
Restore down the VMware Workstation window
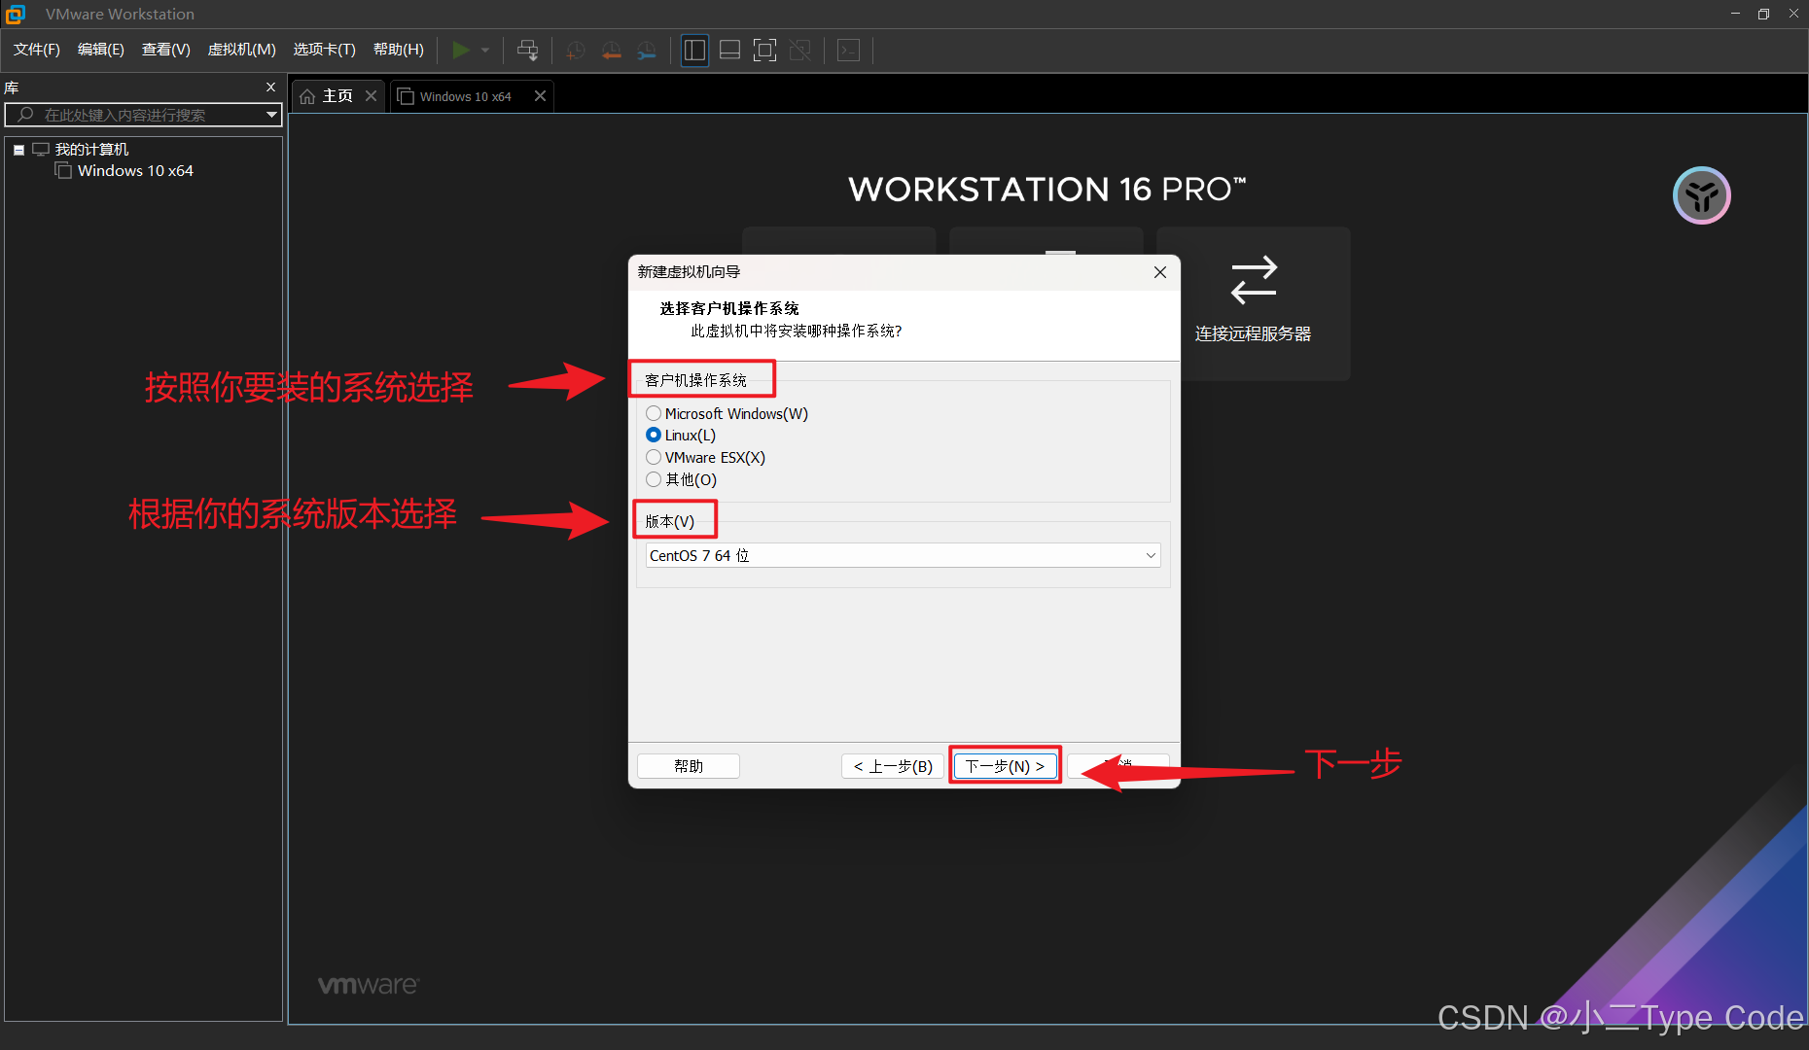pyautogui.click(x=1763, y=14)
